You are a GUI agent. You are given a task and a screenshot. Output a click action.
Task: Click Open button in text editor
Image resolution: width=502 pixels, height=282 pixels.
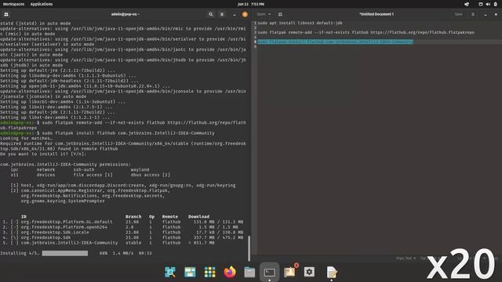click(261, 14)
